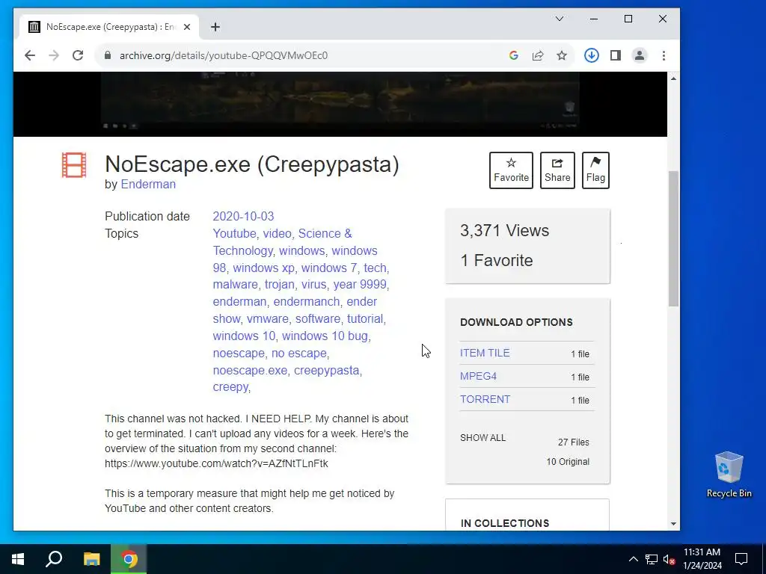
Task: Open the windows xp topic link
Action: click(x=264, y=268)
